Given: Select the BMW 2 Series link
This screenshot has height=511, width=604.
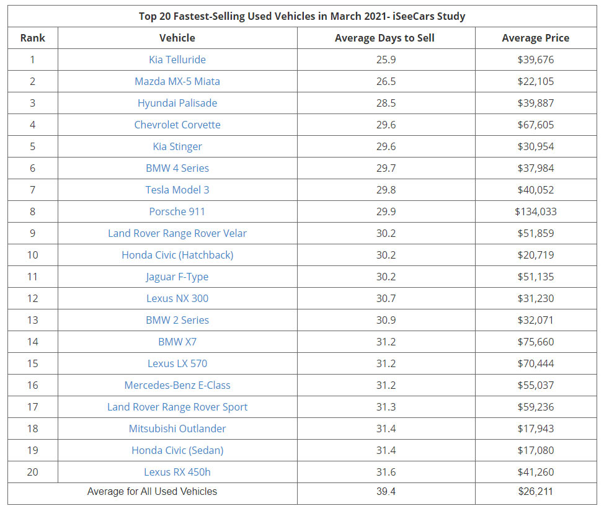Looking at the screenshot, I should pyautogui.click(x=177, y=320).
